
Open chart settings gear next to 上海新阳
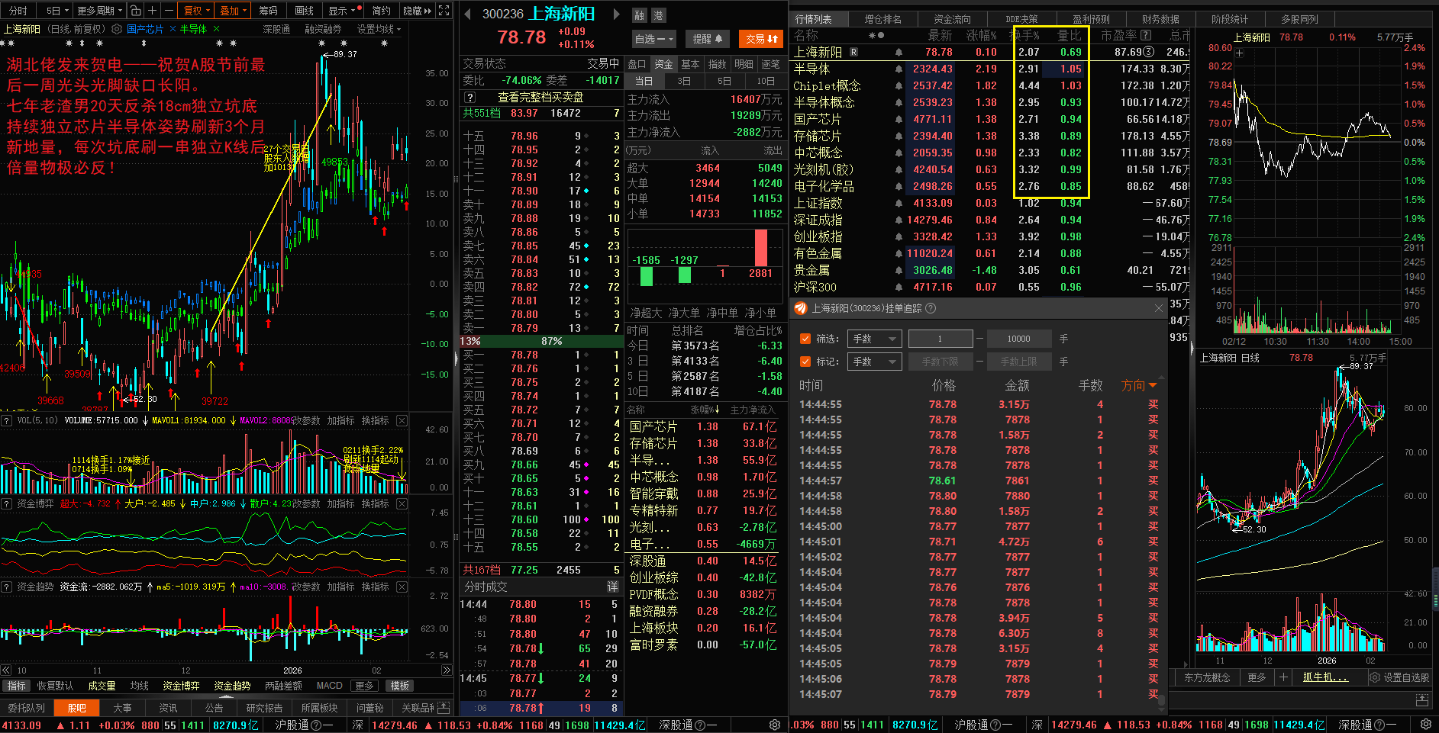117,29
